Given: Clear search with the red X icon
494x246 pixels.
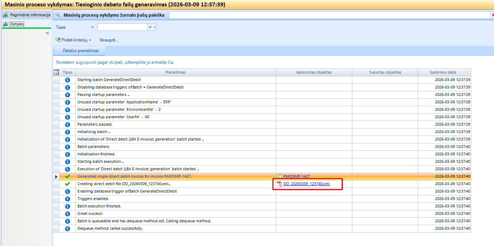Looking at the screenshot, I should 492,15.
